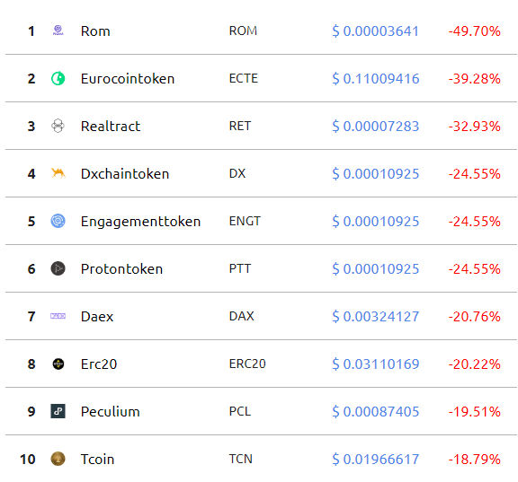Click the orange Dxchaintoken camel icon
Viewport: 518px width, 482px height.
(58, 173)
